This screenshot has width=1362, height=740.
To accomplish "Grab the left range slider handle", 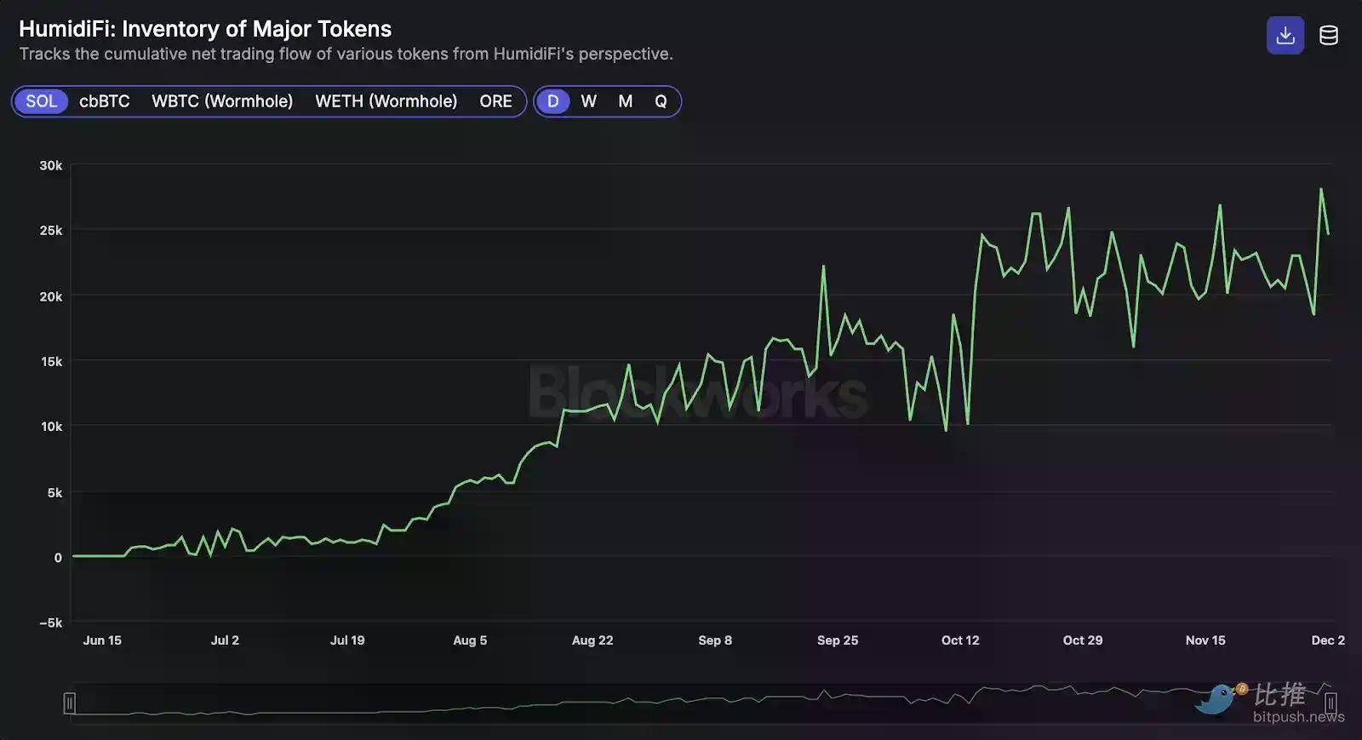I will 70,703.
